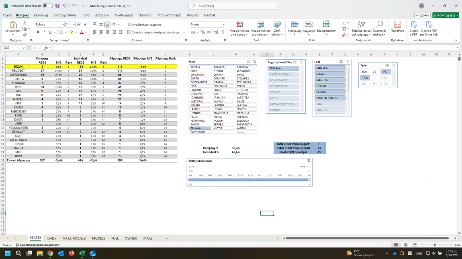The width and height of the screenshot is (462, 259).
Task: Click the Delete cells icon
Action: (x=309, y=24)
